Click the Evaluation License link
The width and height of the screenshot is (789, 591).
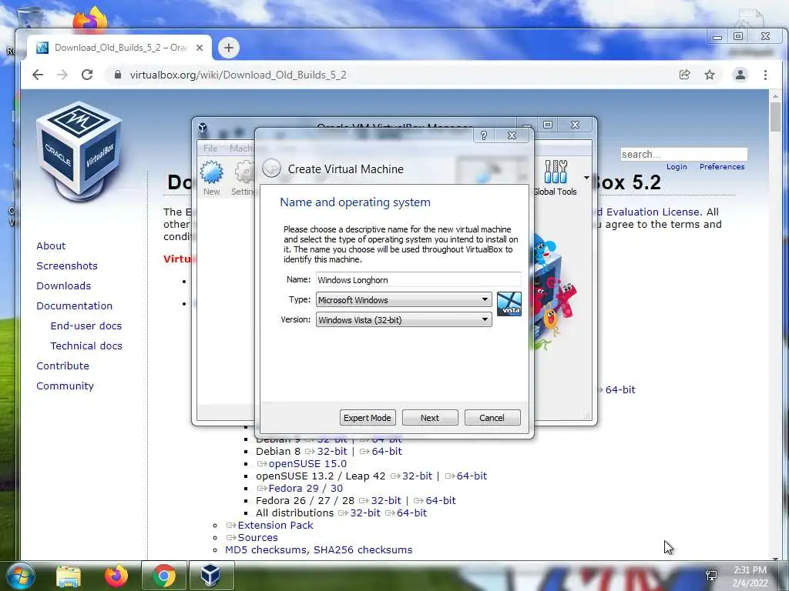point(653,212)
